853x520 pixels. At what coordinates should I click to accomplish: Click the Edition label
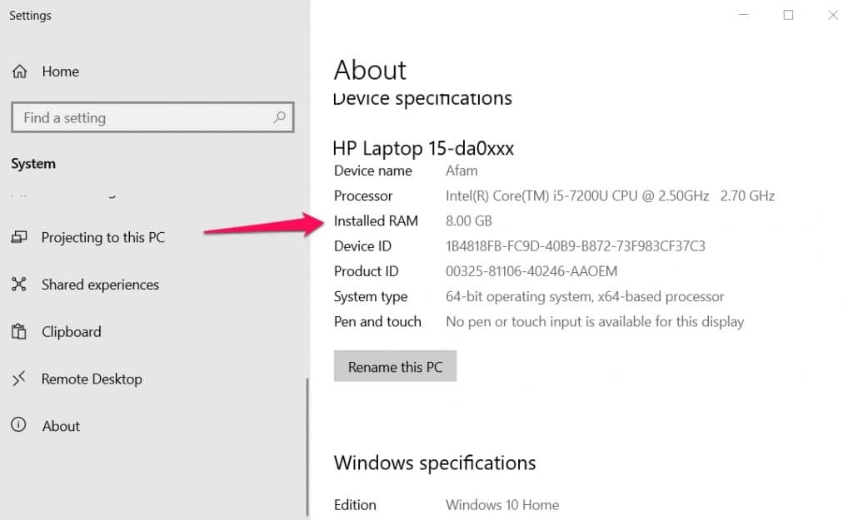coord(355,505)
